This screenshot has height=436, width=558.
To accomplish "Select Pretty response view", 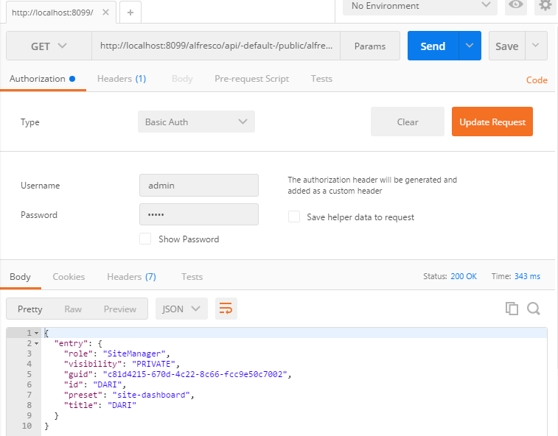I will point(30,309).
